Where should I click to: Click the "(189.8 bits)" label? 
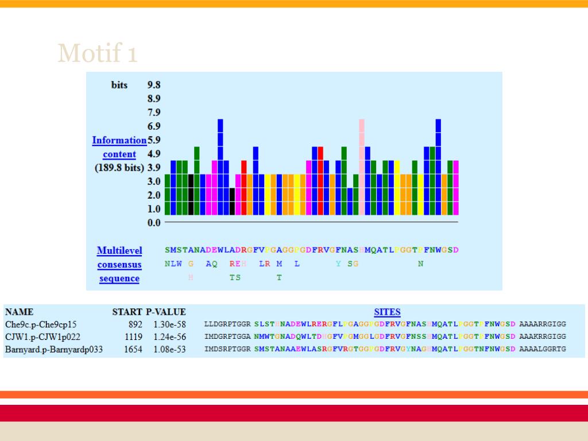119,167
